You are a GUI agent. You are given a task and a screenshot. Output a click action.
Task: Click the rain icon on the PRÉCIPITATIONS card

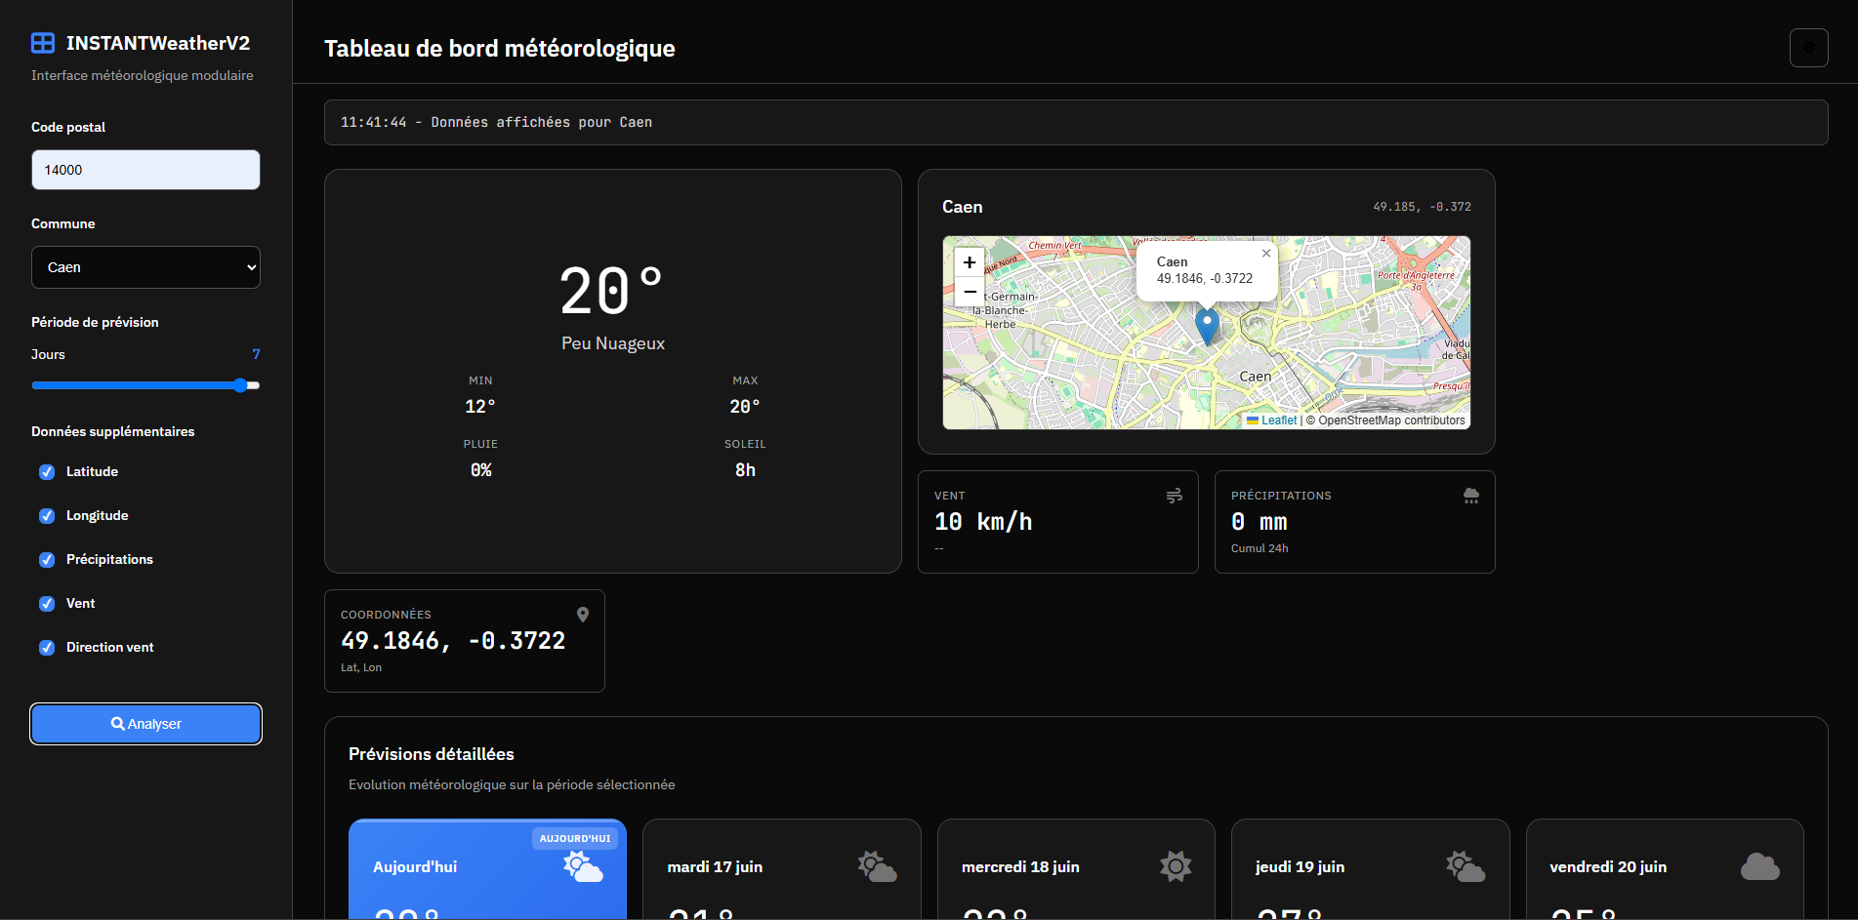tap(1471, 496)
